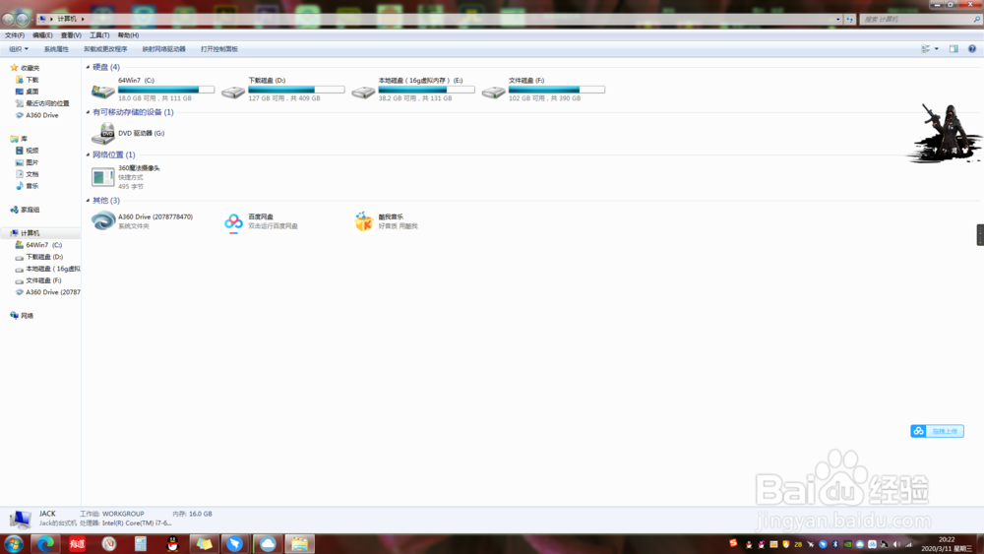This screenshot has height=554, width=984.
Task: Click the 映射网络驱动器 toolbar button
Action: 163,49
